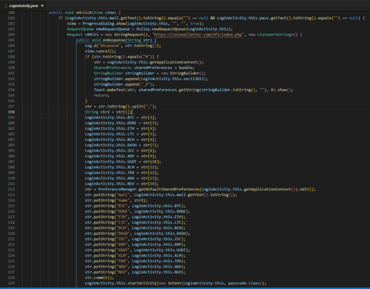Click the "view.cancel();" line

point(100,51)
